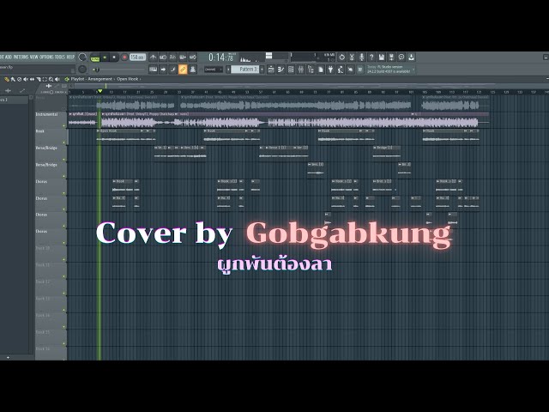Click the plus beside Pattern 3
This screenshot has width=549, height=412.
[262, 70]
